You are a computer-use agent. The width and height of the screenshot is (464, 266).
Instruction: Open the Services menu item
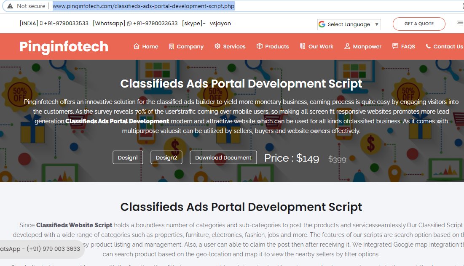230,46
